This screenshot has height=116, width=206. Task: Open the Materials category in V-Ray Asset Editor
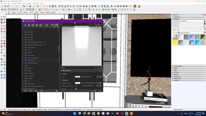(25, 25)
